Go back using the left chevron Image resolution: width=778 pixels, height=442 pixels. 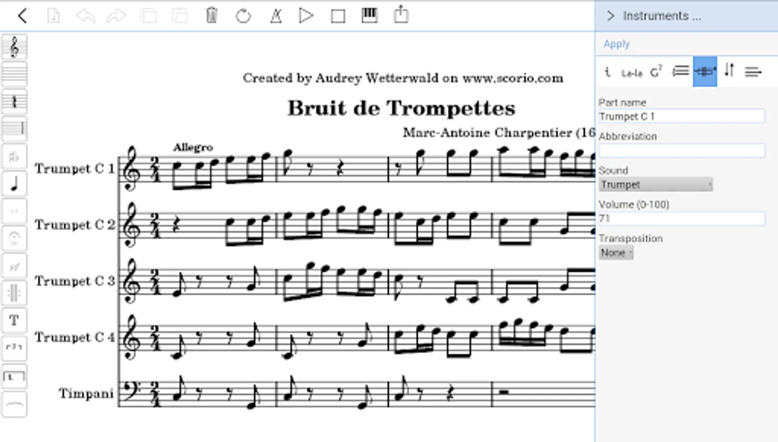coord(22,16)
